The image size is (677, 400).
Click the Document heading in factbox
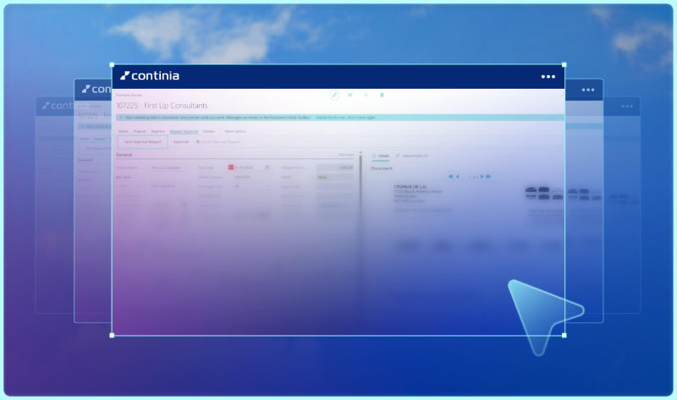pos(382,168)
